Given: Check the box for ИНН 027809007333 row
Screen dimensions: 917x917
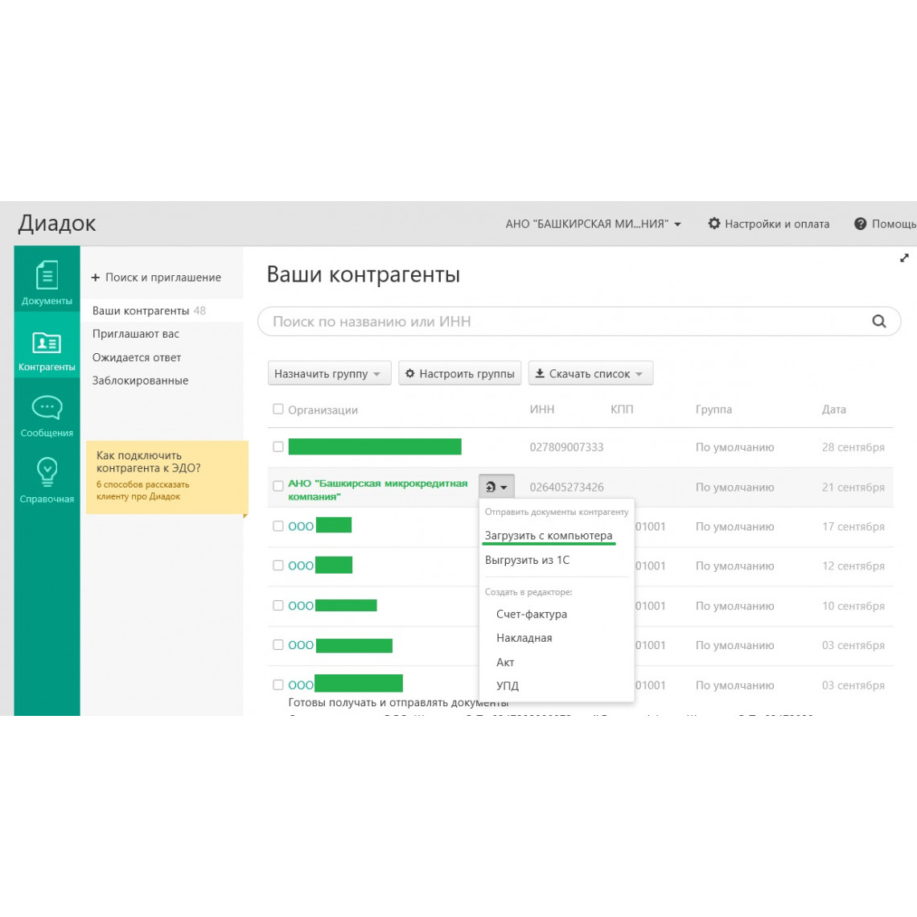Looking at the screenshot, I should pos(278,446).
